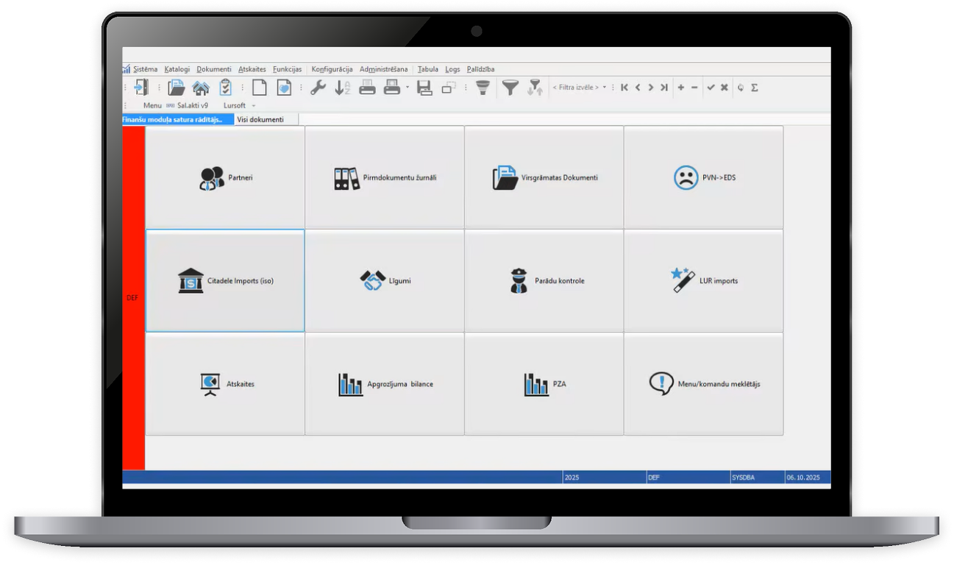Click the home icon in toolbar
The image size is (954, 565).
pyautogui.click(x=201, y=88)
